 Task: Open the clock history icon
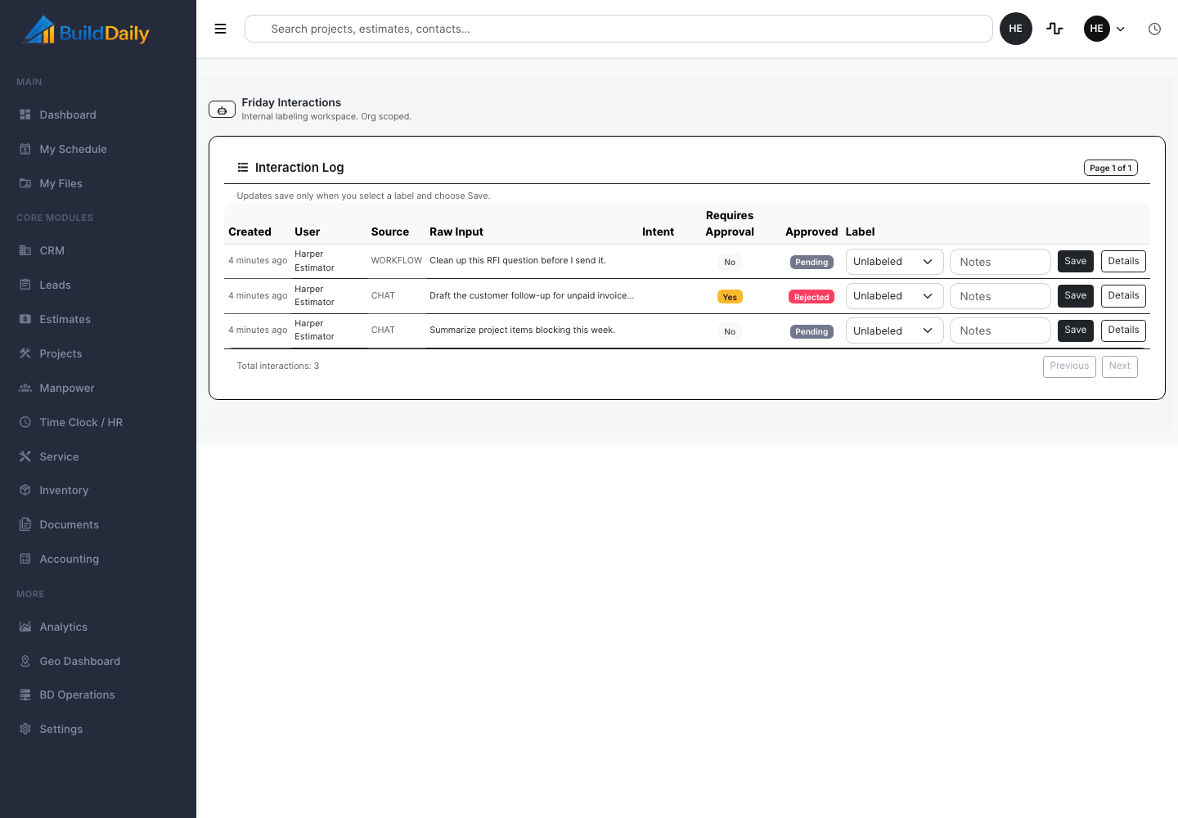tap(1154, 29)
